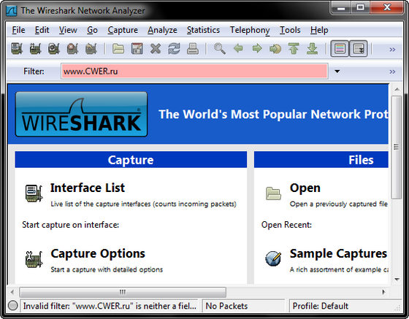Click the go to first packet icon
The width and height of the screenshot is (409, 319).
click(294, 49)
